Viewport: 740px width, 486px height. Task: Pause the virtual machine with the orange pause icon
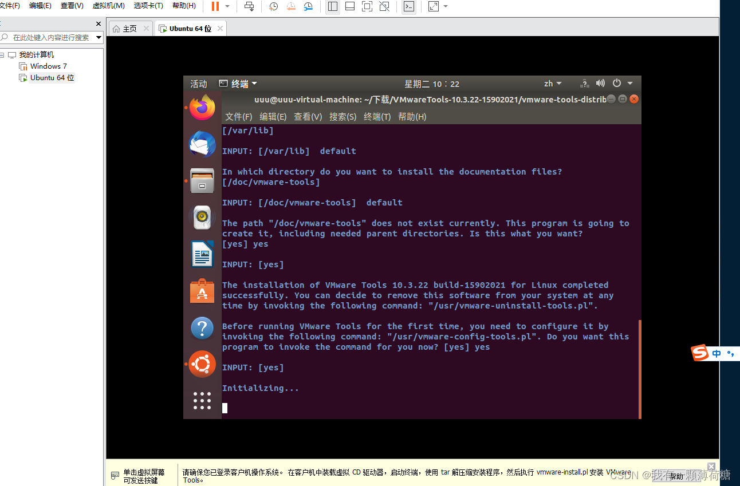215,6
